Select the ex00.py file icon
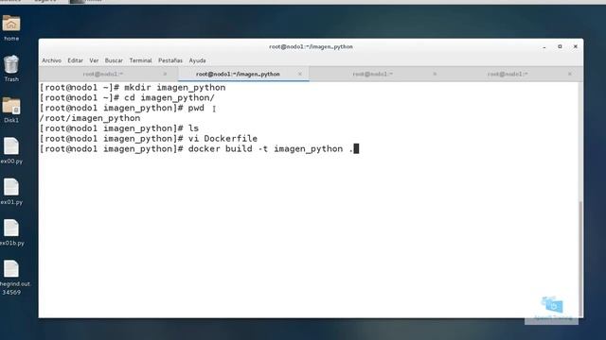606x340 pixels. [x=11, y=146]
